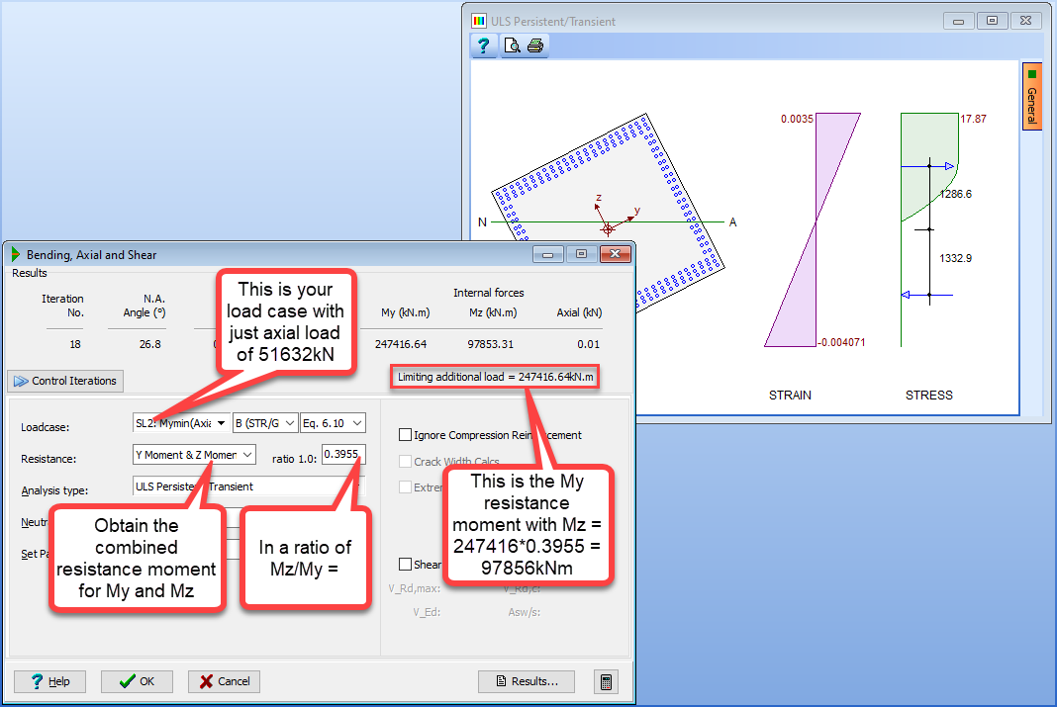Open the Results... dialog

point(526,681)
